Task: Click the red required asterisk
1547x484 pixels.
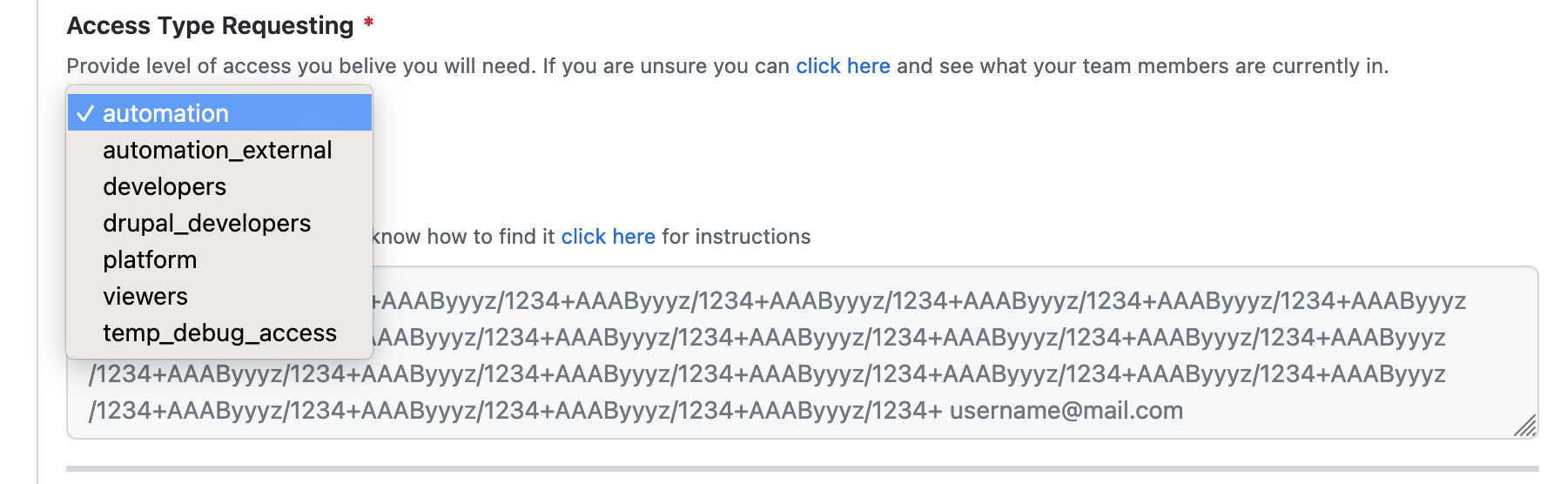Action: click(x=369, y=23)
